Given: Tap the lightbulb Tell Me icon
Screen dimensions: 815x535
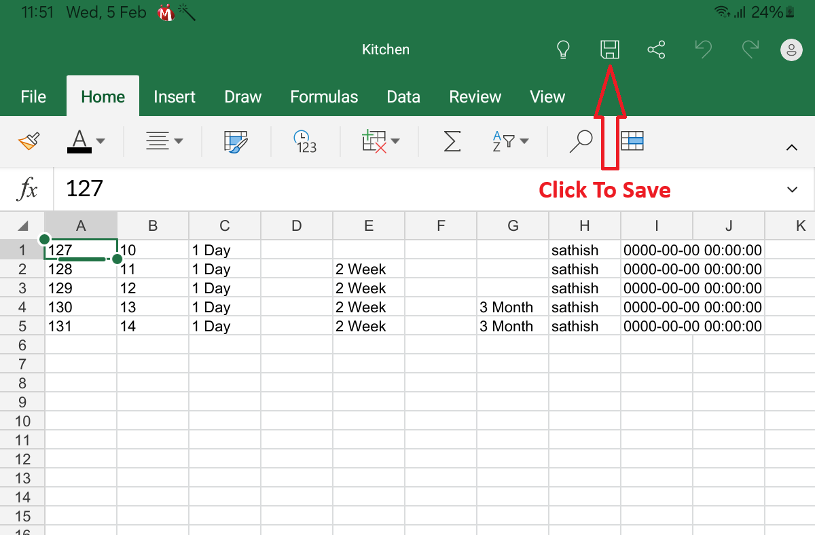Looking at the screenshot, I should point(563,50).
